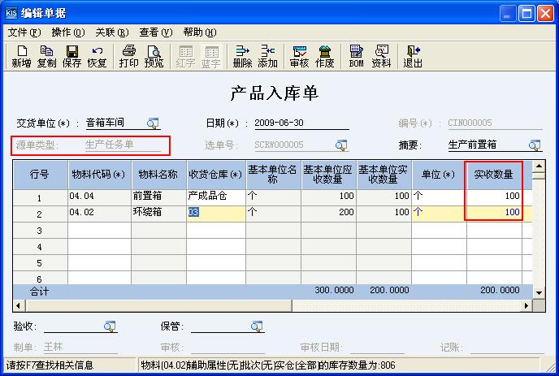Click the KIS application icon in title bar
This screenshot has height=376, width=559.
[11, 13]
